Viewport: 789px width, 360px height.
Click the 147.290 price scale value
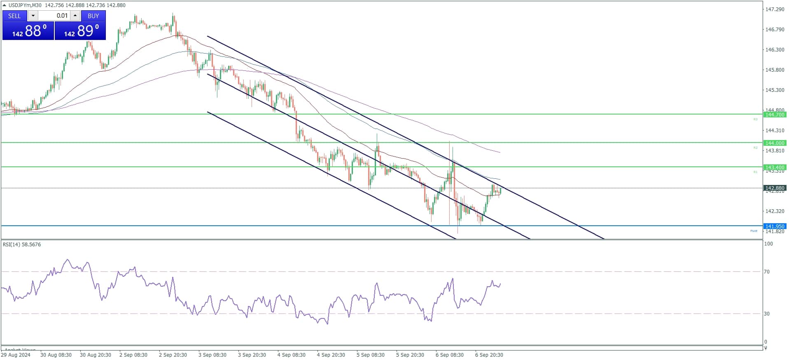click(775, 9)
